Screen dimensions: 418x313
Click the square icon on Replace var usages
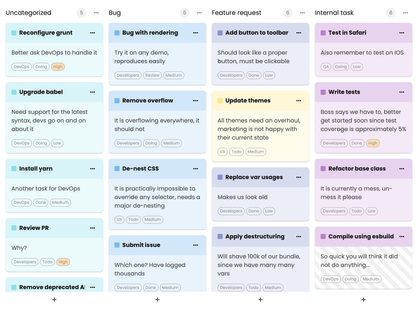(x=219, y=177)
